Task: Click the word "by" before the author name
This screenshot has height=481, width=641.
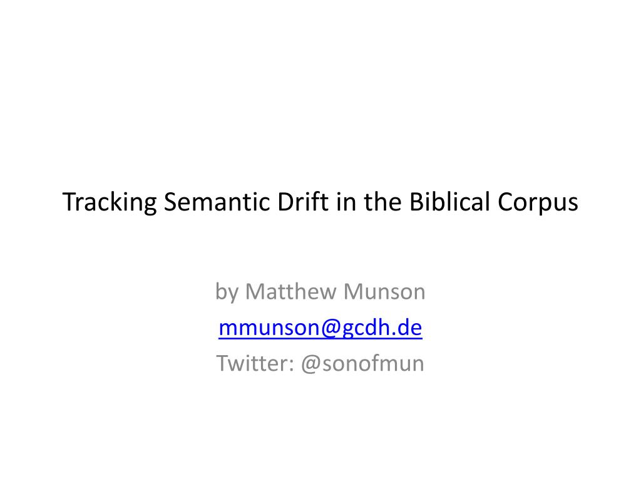Action: pos(227,292)
